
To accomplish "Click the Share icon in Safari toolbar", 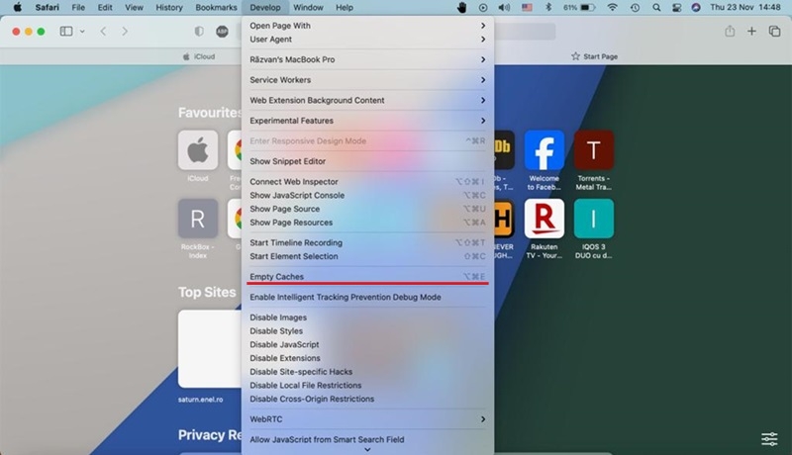I will (730, 32).
